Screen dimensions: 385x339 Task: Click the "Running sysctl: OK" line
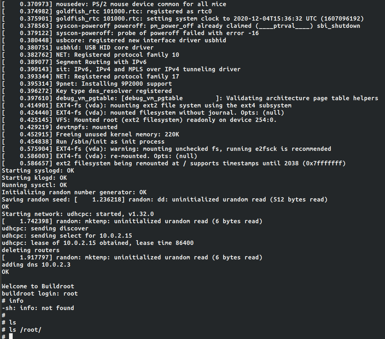pos(34,185)
